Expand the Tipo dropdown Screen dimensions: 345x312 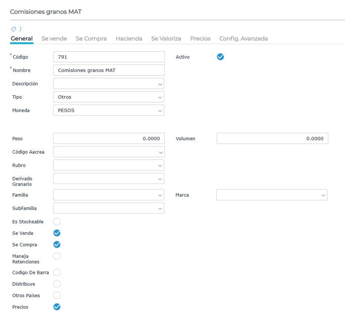coord(109,97)
